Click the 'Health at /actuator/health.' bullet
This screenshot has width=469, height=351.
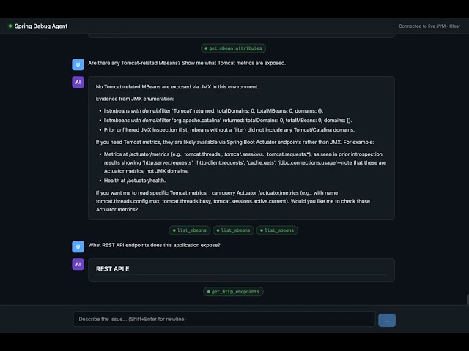[x=135, y=181]
